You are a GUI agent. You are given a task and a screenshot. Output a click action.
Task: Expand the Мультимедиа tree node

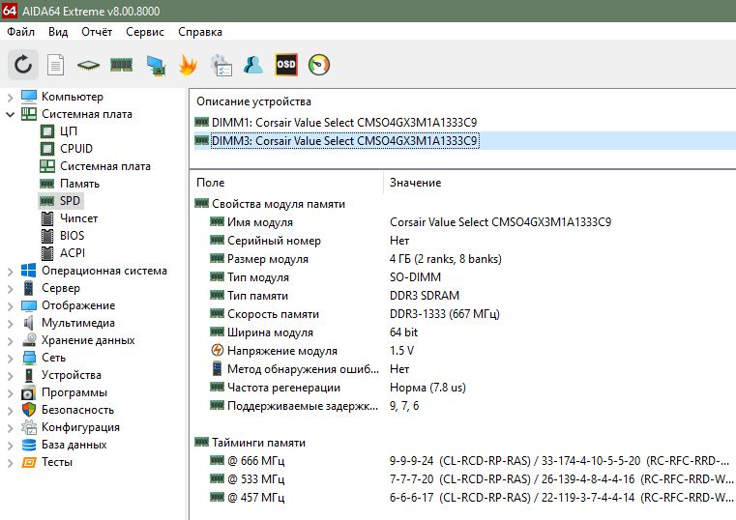[x=10, y=323]
